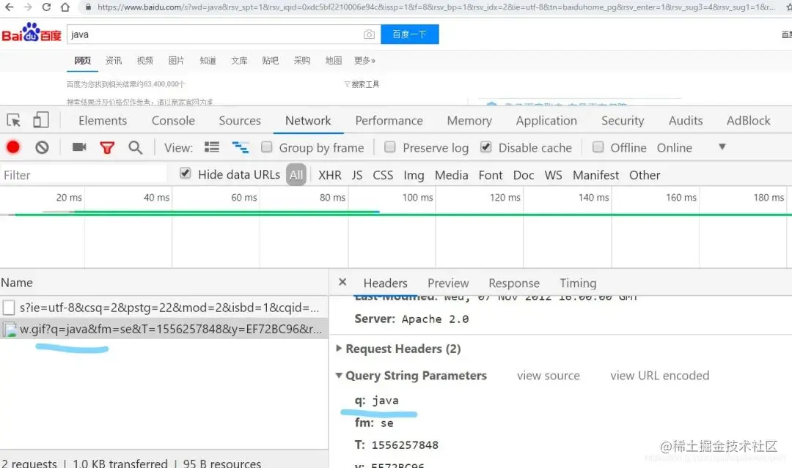Screen dimensions: 792x468
Task: Open network search magnifier icon
Action: point(135,147)
